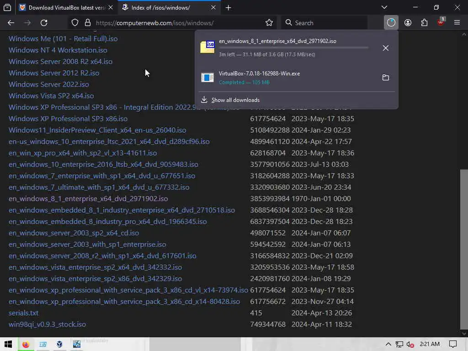The height and width of the screenshot is (351, 468).
Task: Open en_windows_7_ultimate_with_sp1 iso link
Action: pos(99,187)
